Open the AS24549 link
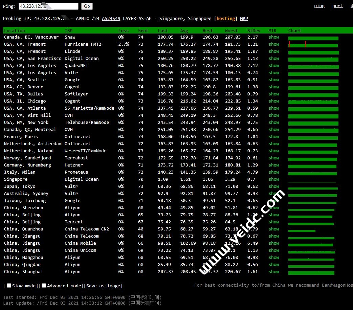353x310 pixels. [x=111, y=19]
